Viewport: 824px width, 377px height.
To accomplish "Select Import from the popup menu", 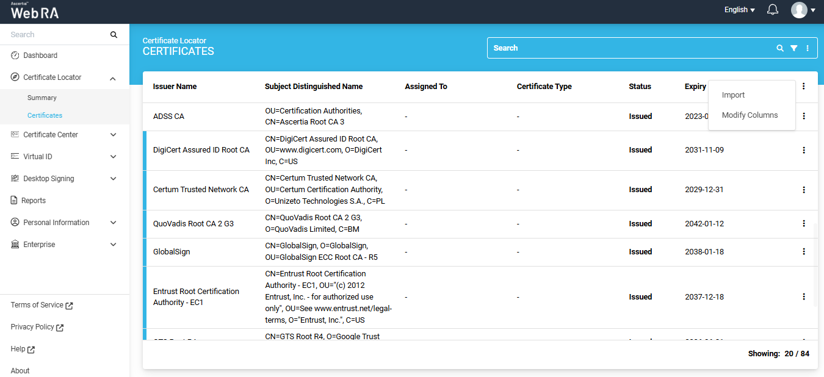I will (x=733, y=95).
